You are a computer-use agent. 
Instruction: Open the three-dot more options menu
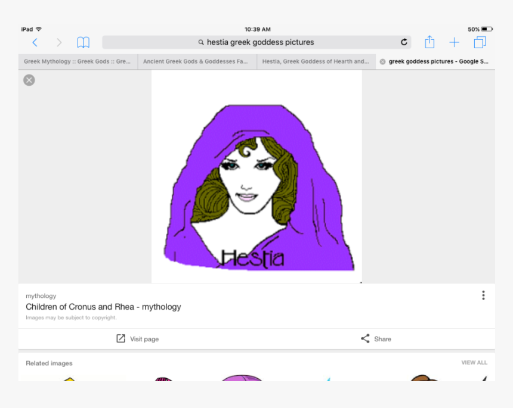pos(483,295)
